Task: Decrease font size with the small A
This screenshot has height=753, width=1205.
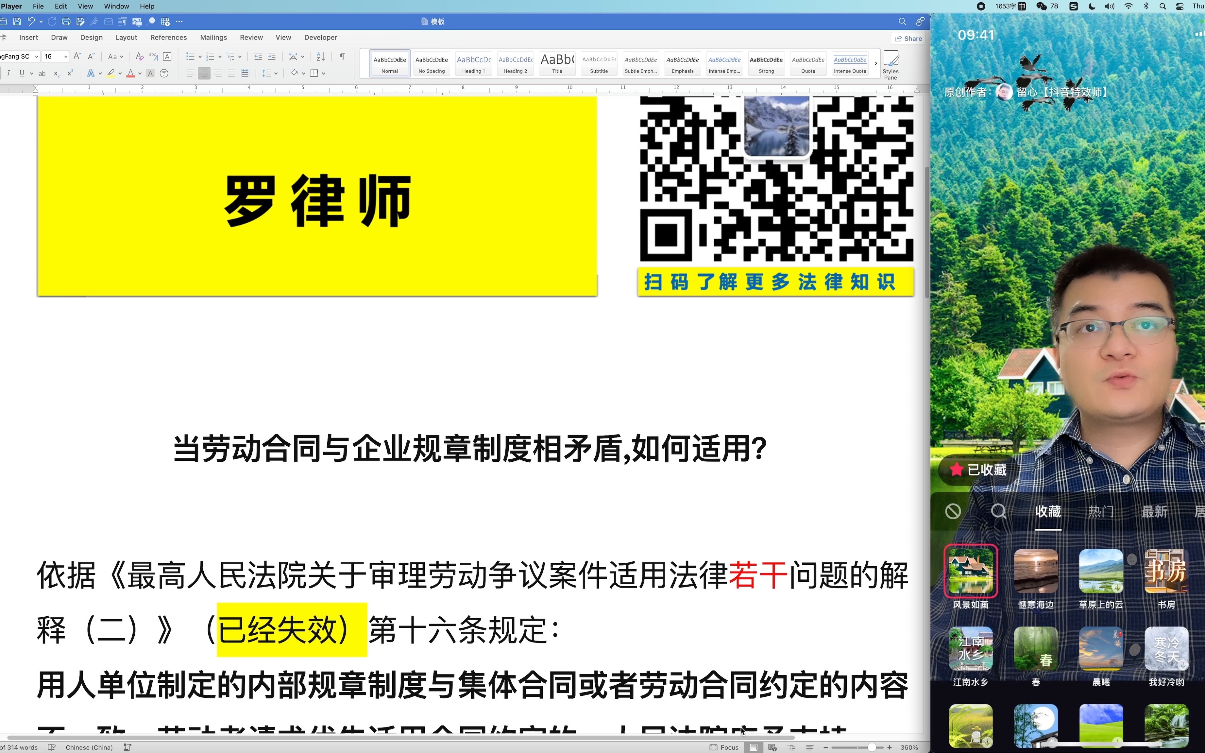Action: coord(91,56)
